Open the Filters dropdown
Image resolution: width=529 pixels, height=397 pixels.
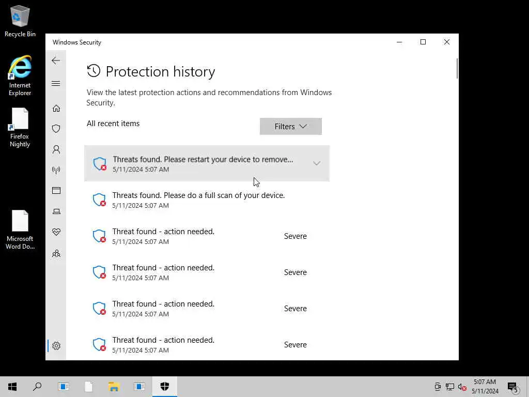pyautogui.click(x=290, y=127)
